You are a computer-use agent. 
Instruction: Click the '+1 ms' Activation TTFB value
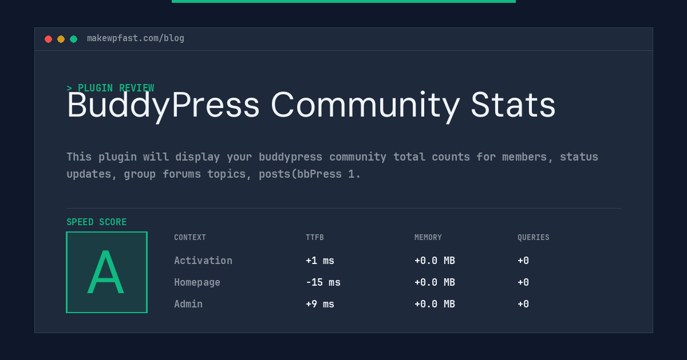(x=320, y=261)
